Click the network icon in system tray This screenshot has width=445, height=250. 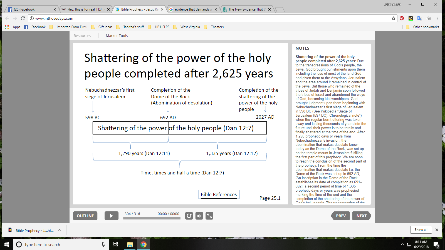pyautogui.click(x=409, y=244)
